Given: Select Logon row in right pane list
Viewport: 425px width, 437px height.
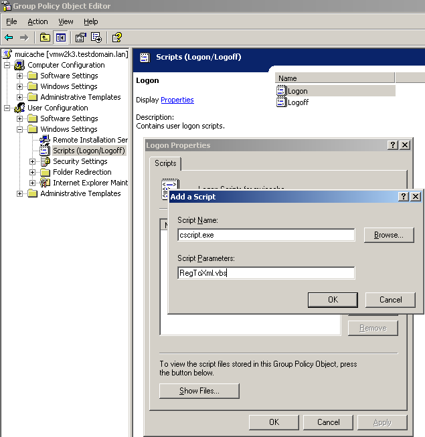Looking at the screenshot, I should pyautogui.click(x=335, y=91).
